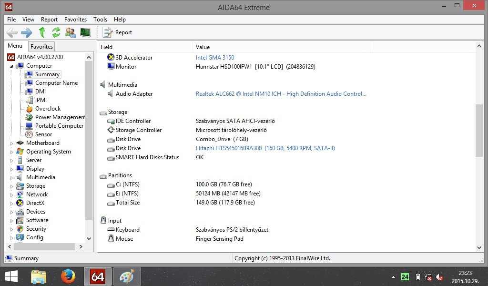Go forward with the blue right arrow icon
The height and width of the screenshot is (286, 488).
[x=27, y=32]
